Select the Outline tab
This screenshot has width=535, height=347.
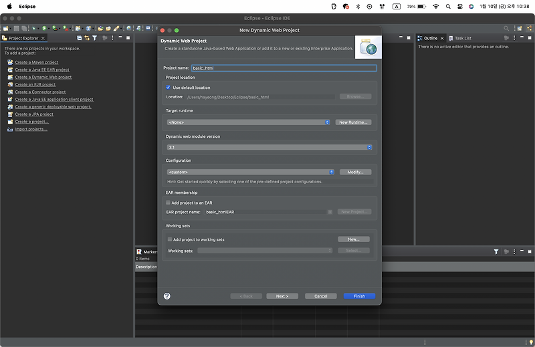tap(427, 38)
